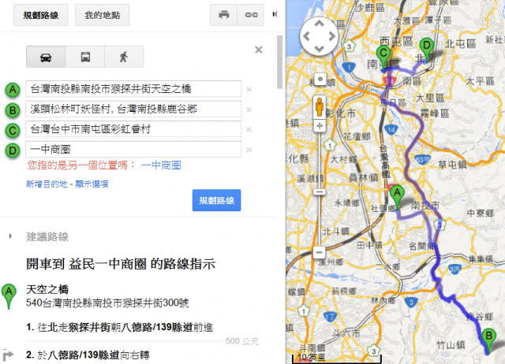The height and width of the screenshot is (364, 505).
Task: Click the left panel scrollbar
Action: pyautogui.click(x=279, y=62)
